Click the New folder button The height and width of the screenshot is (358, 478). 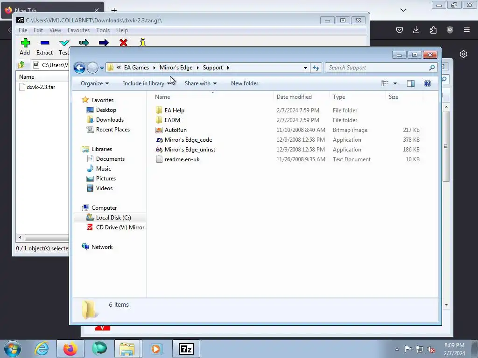click(x=245, y=83)
